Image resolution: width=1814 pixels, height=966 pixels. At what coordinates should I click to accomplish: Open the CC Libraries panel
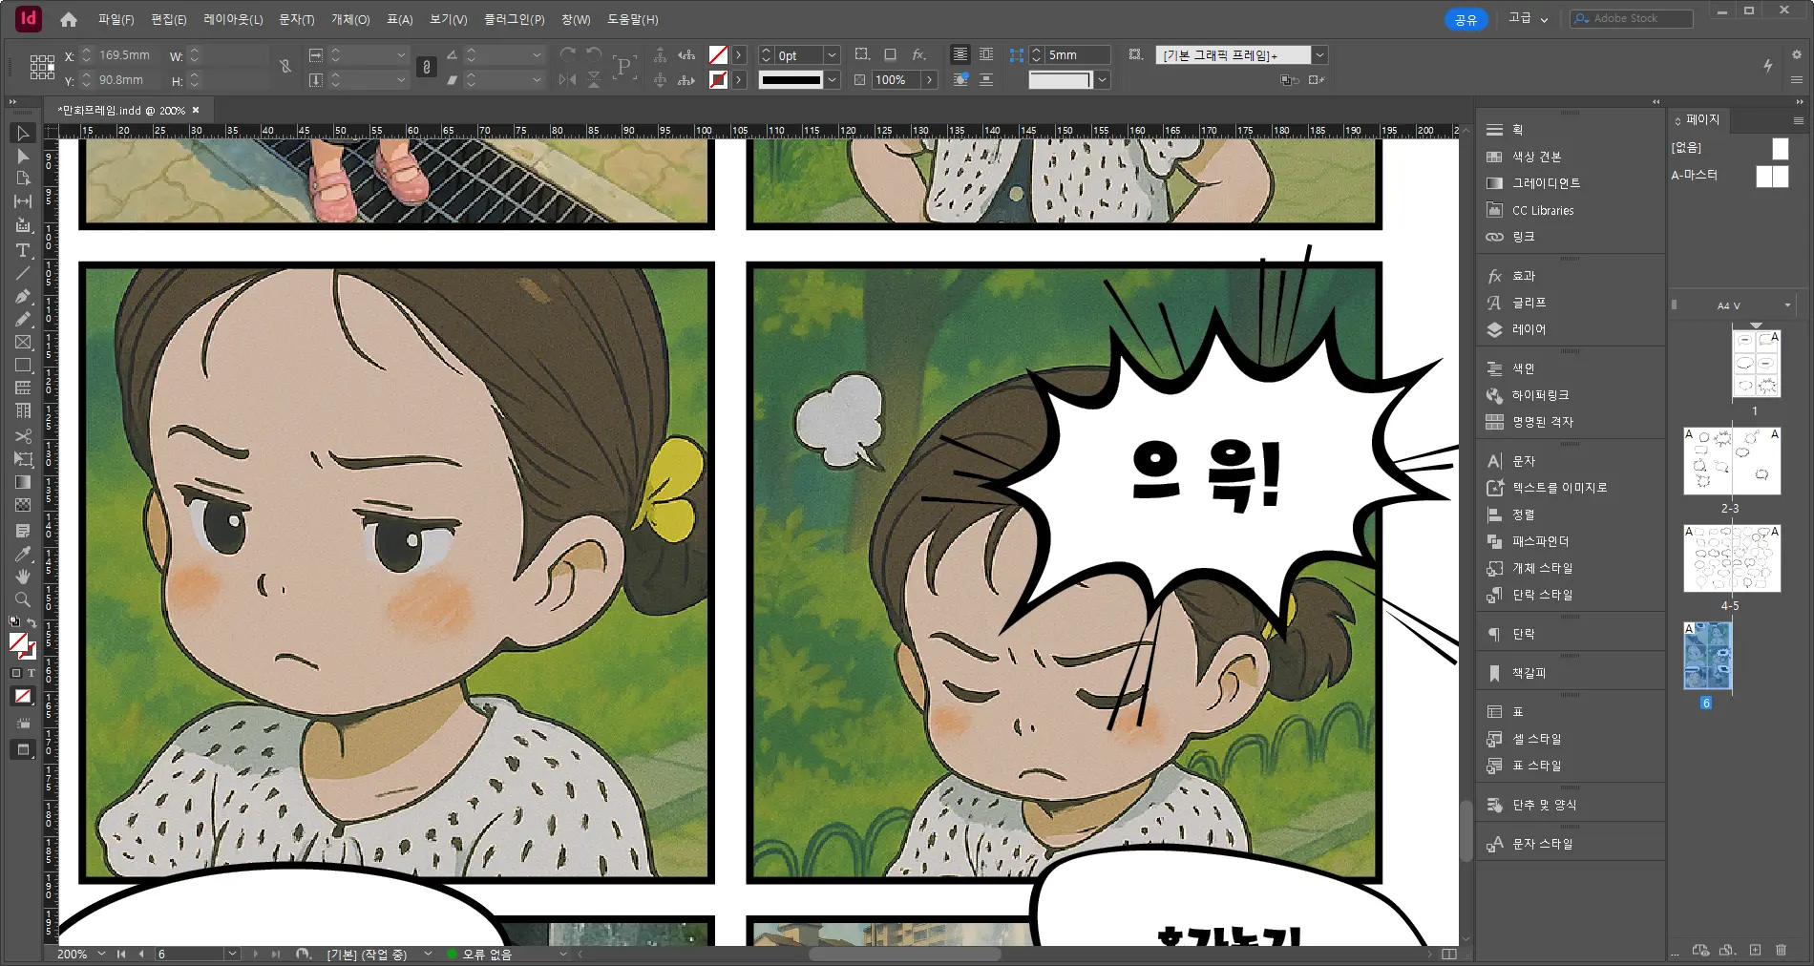[x=1543, y=210]
